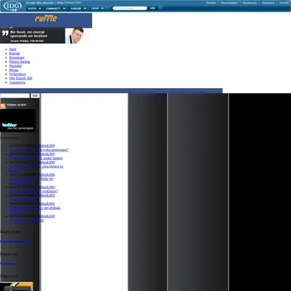Open the article link ending 'verkligen?'
This screenshot has width=291, height=291.
coord(33,191)
